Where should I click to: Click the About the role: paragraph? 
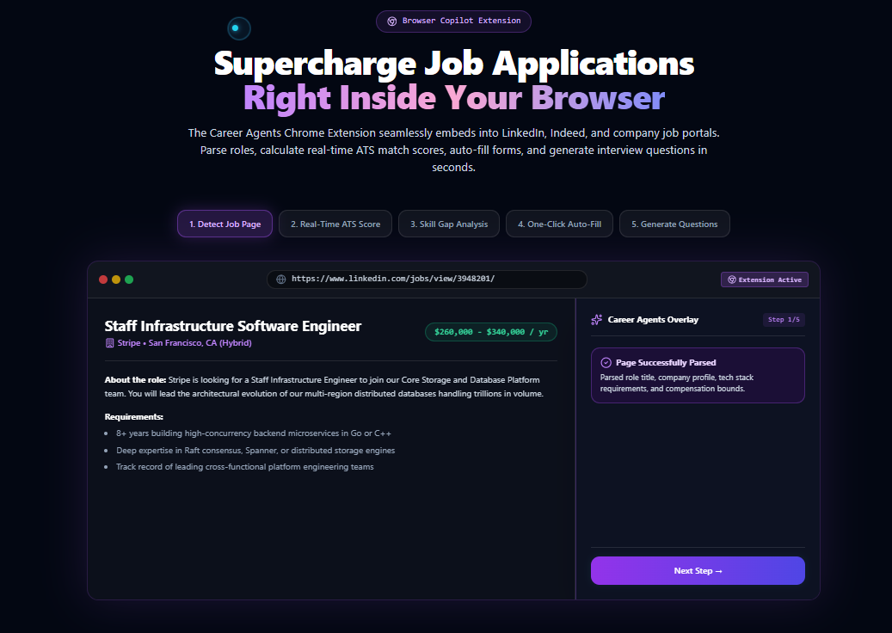point(324,387)
